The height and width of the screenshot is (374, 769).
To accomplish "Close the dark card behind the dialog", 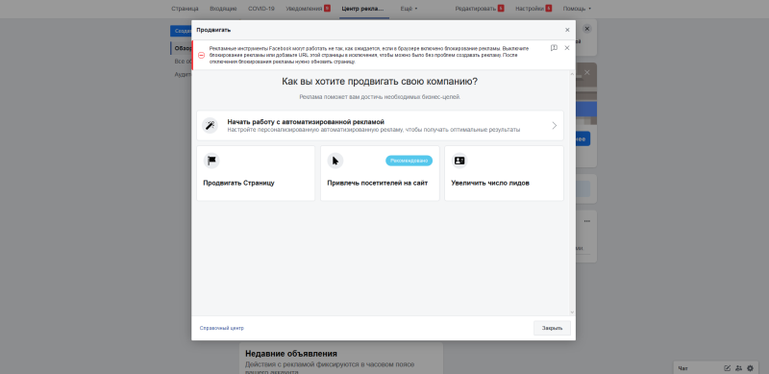I will (587, 73).
